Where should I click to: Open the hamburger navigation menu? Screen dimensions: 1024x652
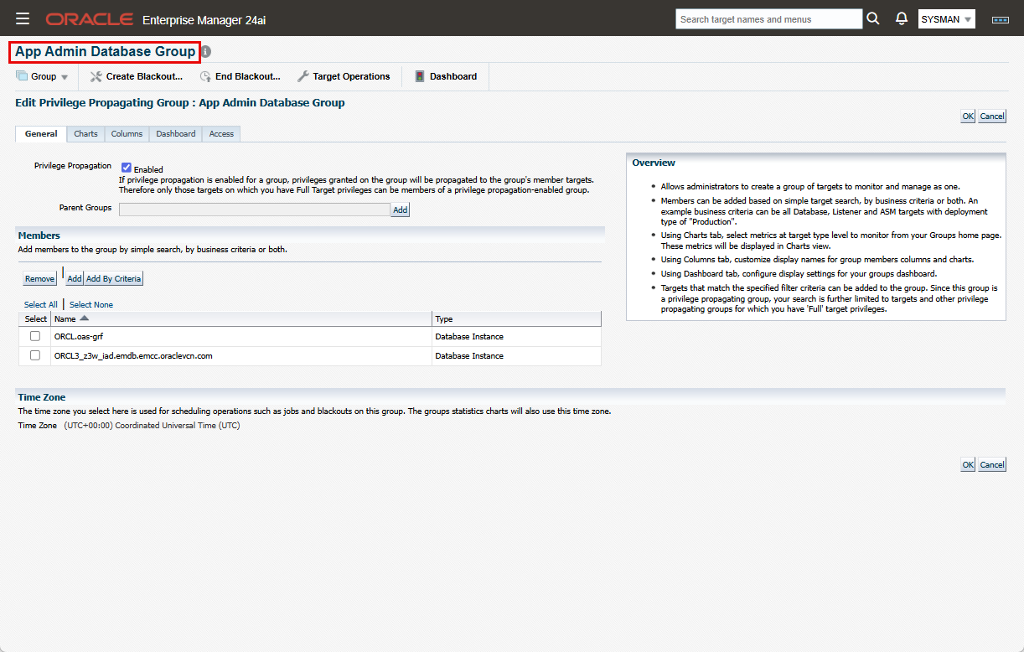23,18
